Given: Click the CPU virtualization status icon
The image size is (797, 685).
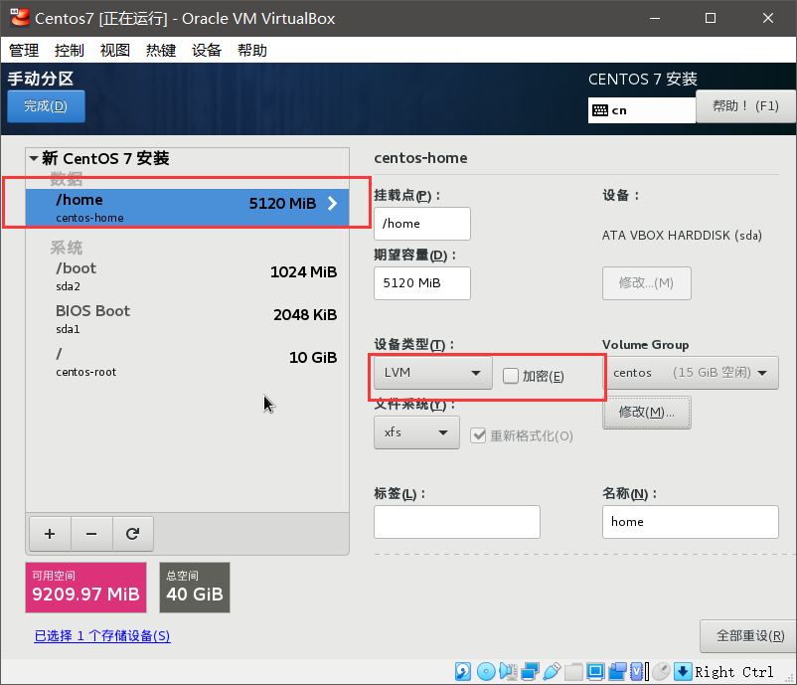Looking at the screenshot, I should [637, 671].
